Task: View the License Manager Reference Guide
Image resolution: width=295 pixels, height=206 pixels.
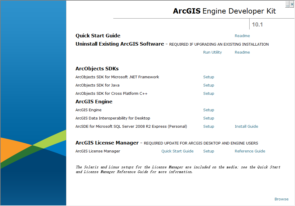Action: 250,151
